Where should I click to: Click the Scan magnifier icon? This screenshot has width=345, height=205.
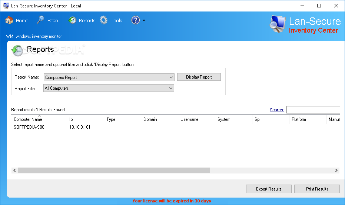[40, 20]
